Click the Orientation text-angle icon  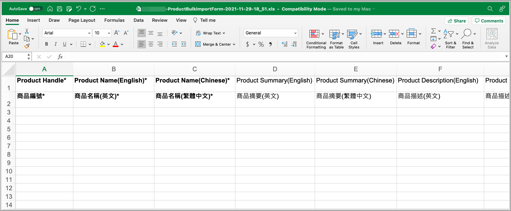tap(174, 33)
